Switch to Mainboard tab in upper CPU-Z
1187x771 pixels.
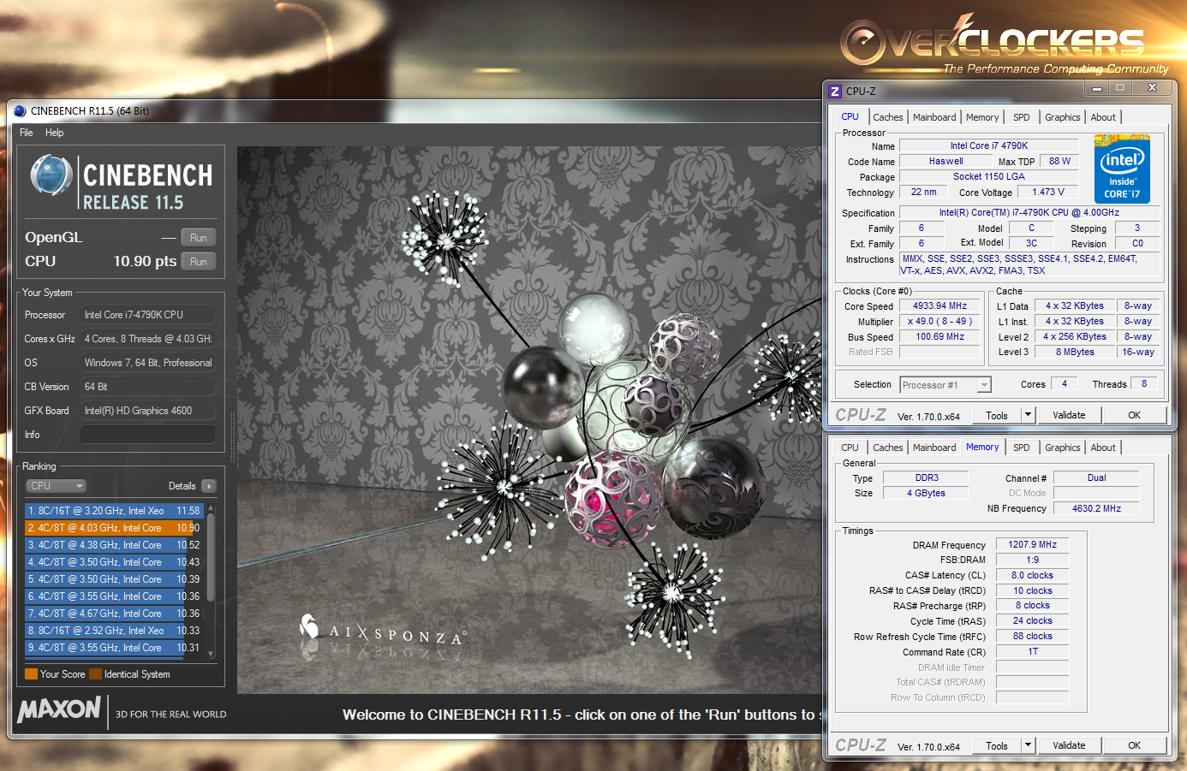[x=934, y=117]
